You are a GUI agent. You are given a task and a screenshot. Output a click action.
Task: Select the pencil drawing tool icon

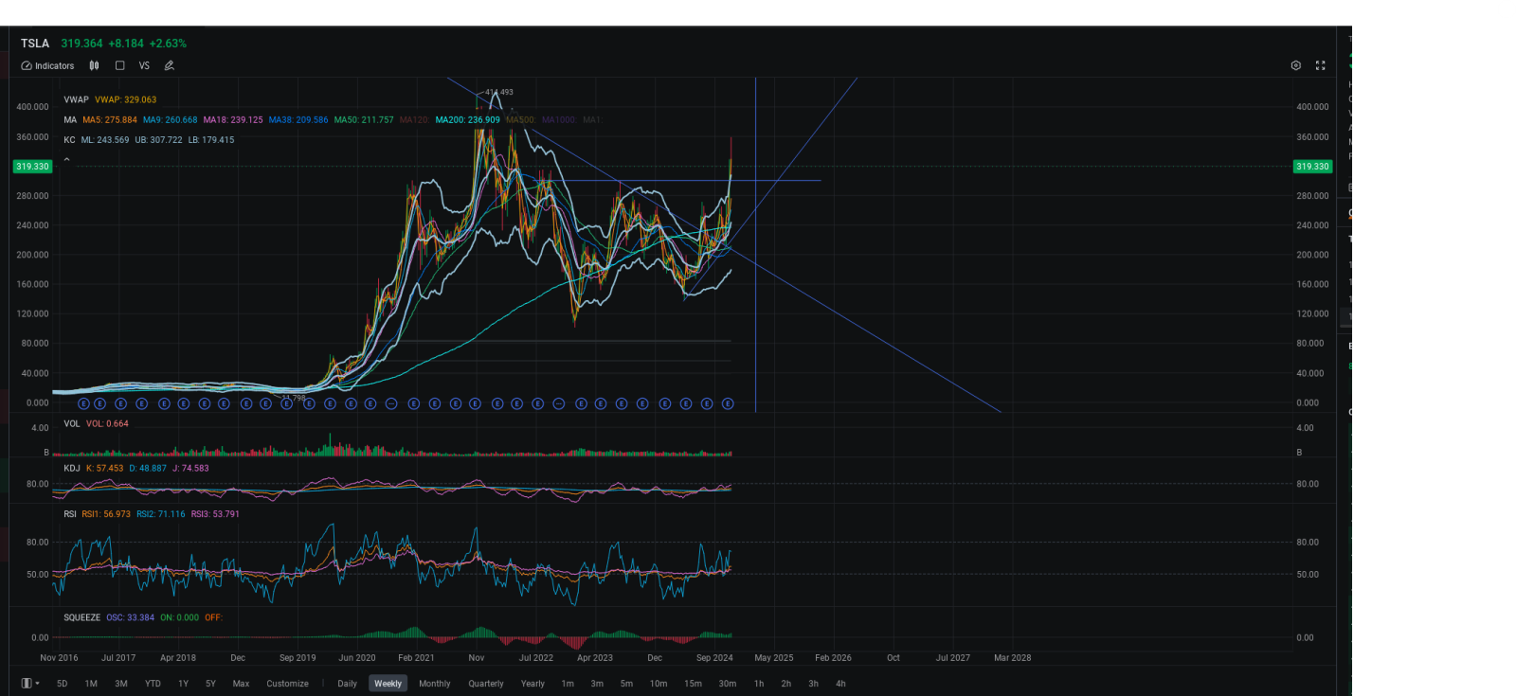click(170, 66)
